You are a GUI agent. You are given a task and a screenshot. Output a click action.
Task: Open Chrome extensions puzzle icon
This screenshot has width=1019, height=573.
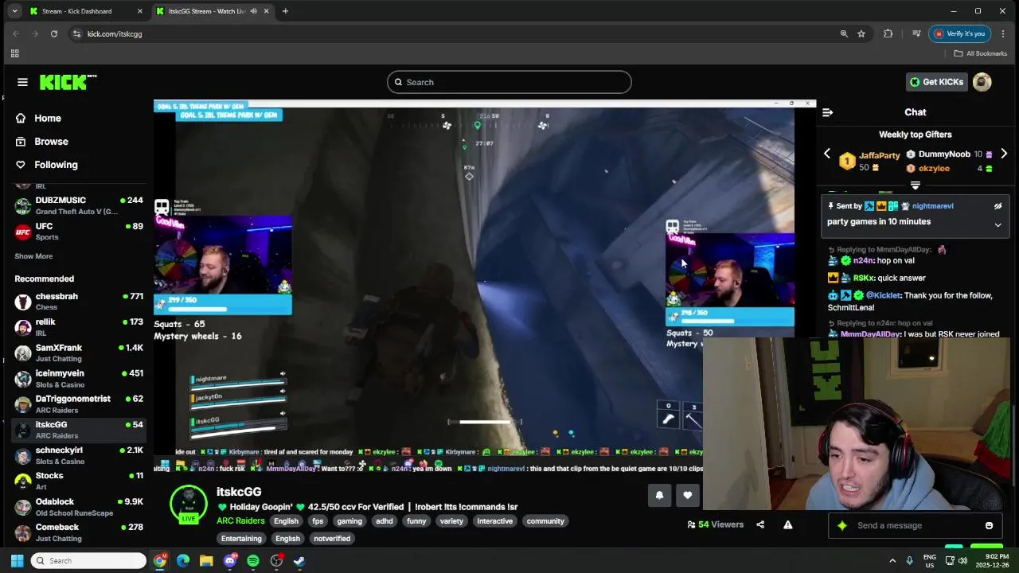(x=888, y=33)
